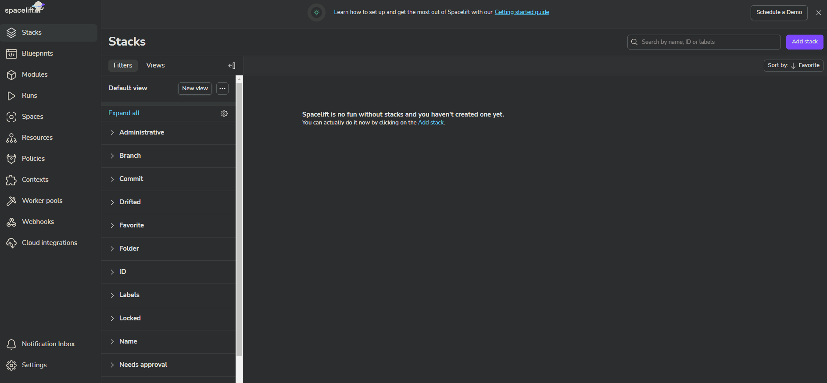Click the Modules cube icon
Viewport: 827px width, 383px height.
pos(11,74)
